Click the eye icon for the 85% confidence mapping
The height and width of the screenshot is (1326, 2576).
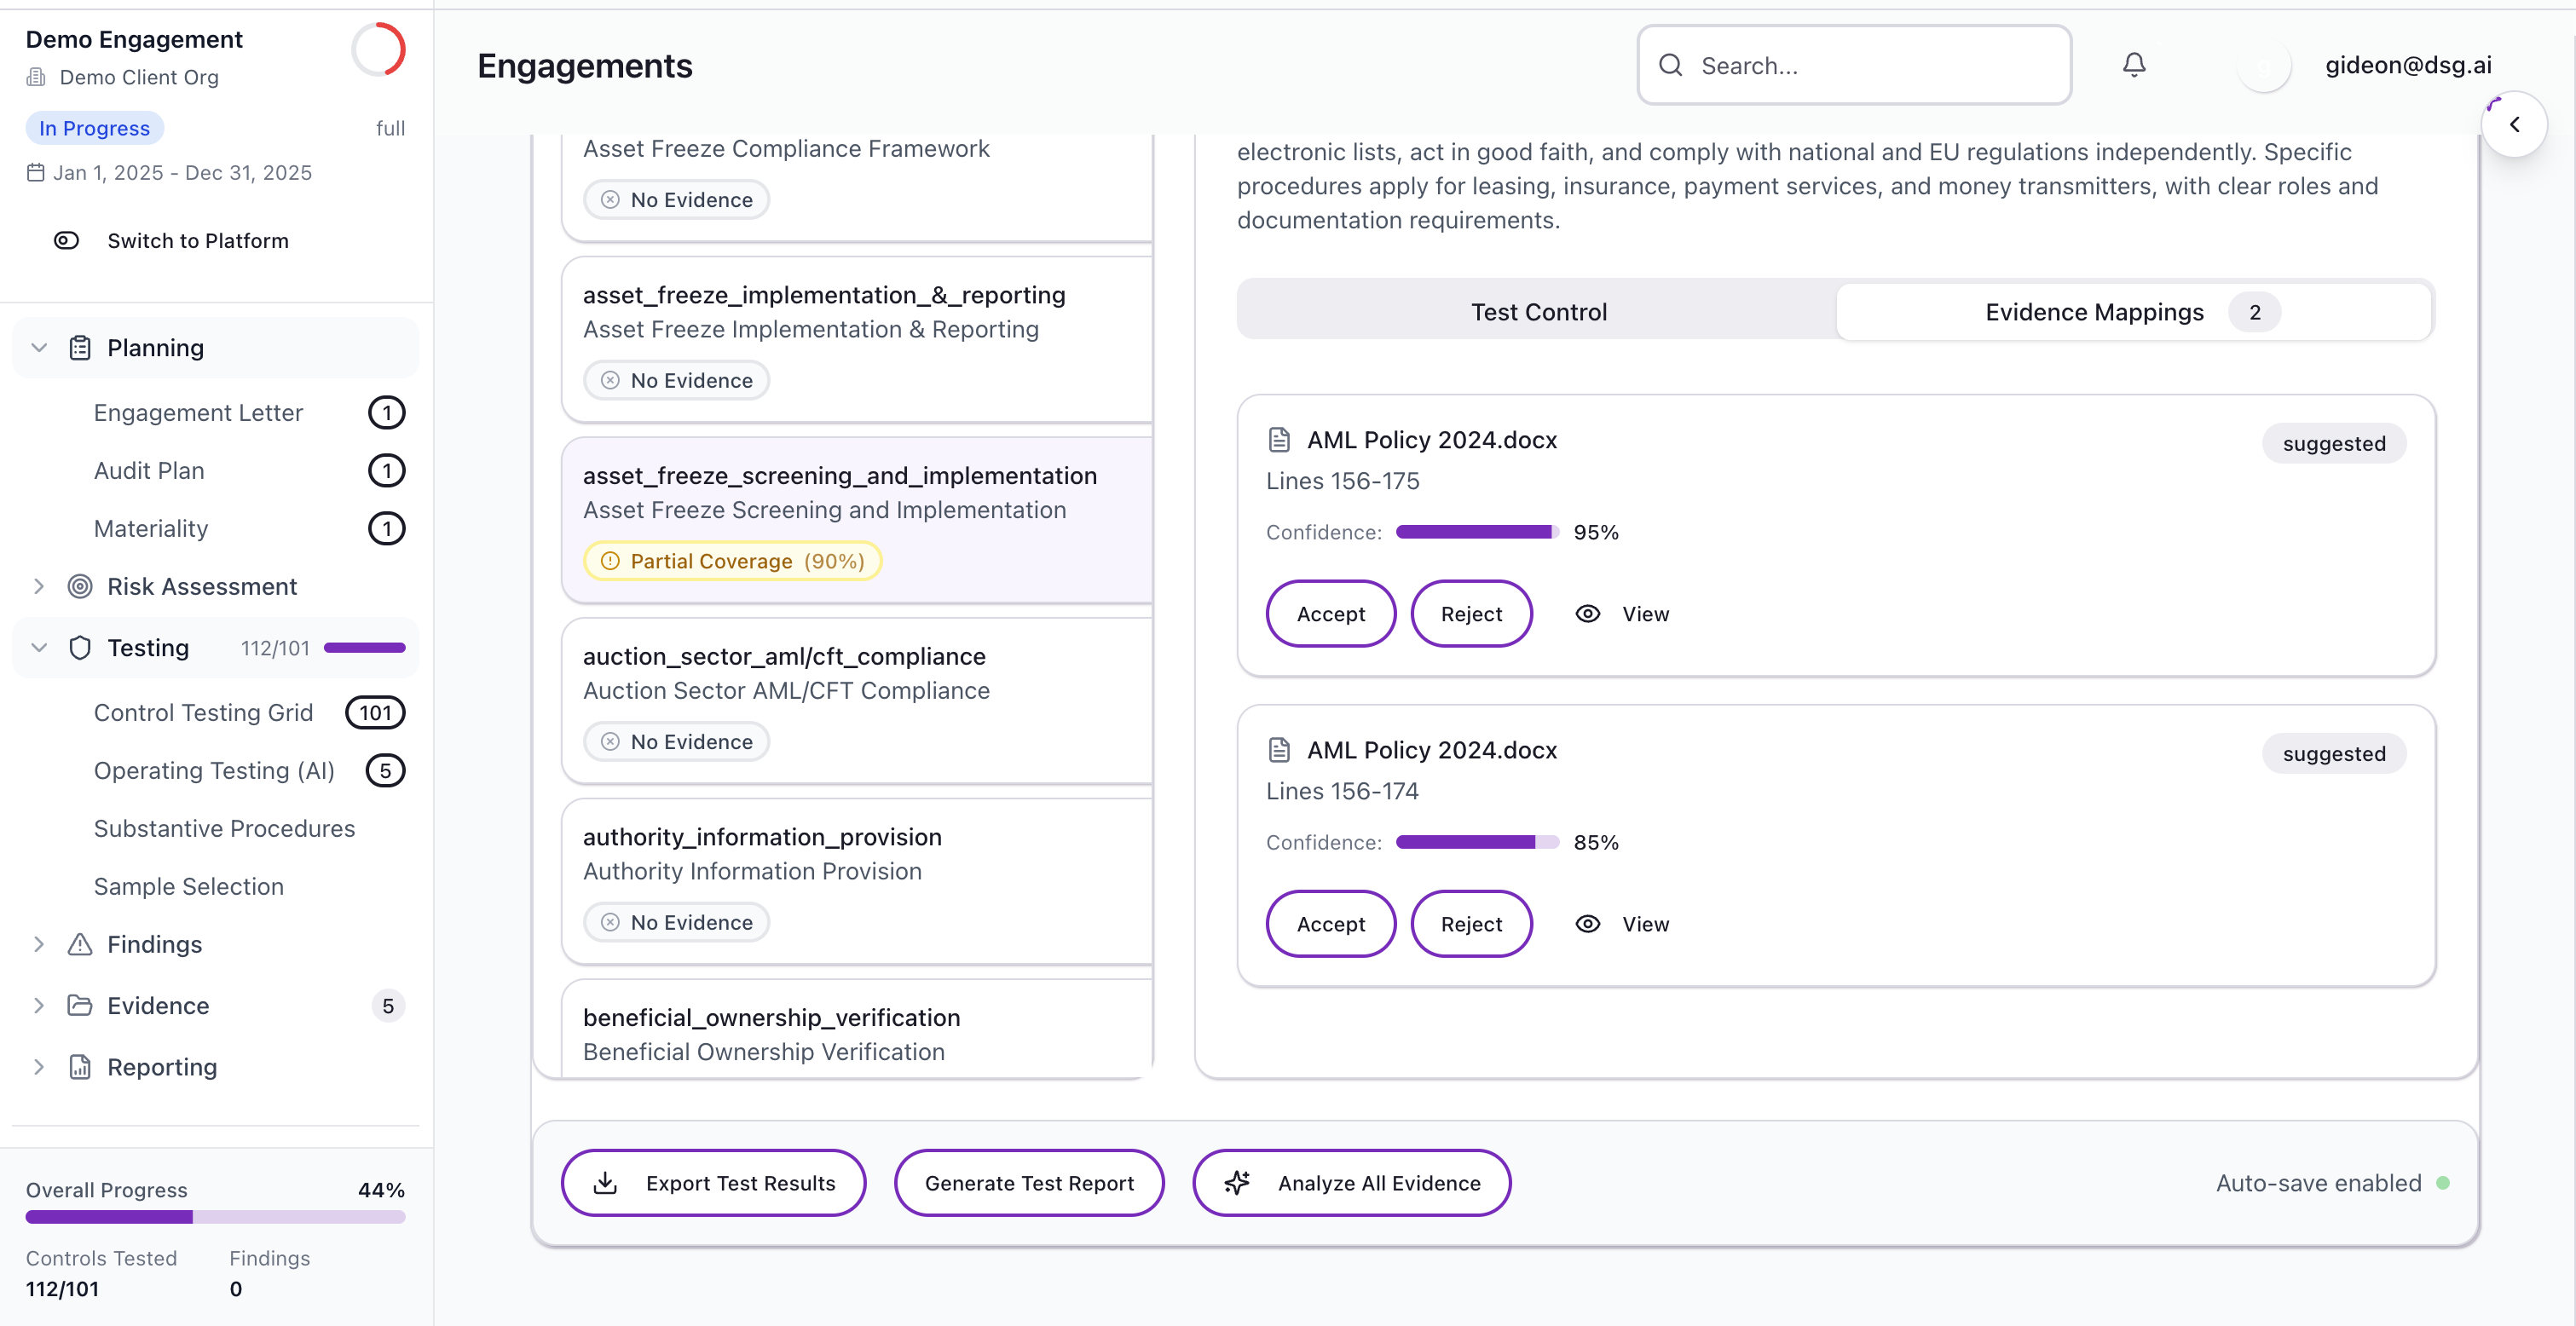[x=1588, y=923]
